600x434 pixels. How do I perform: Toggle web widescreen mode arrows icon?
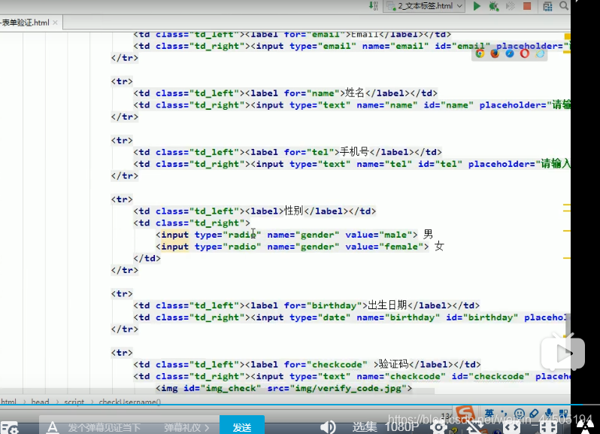point(511,427)
